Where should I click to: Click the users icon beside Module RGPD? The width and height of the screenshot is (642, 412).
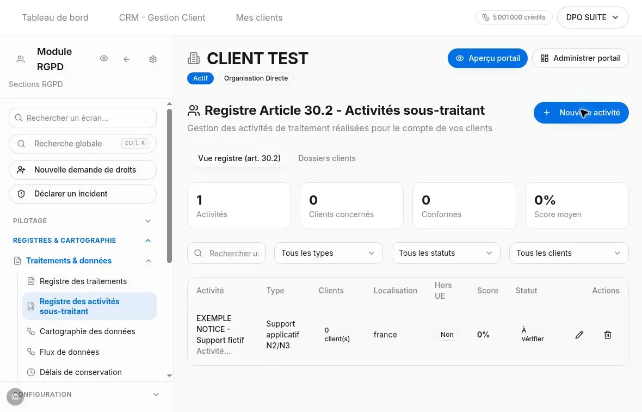tap(21, 59)
